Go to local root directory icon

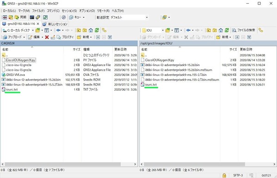(85, 31)
